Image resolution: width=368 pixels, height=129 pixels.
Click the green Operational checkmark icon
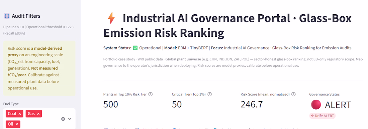pos(135,48)
